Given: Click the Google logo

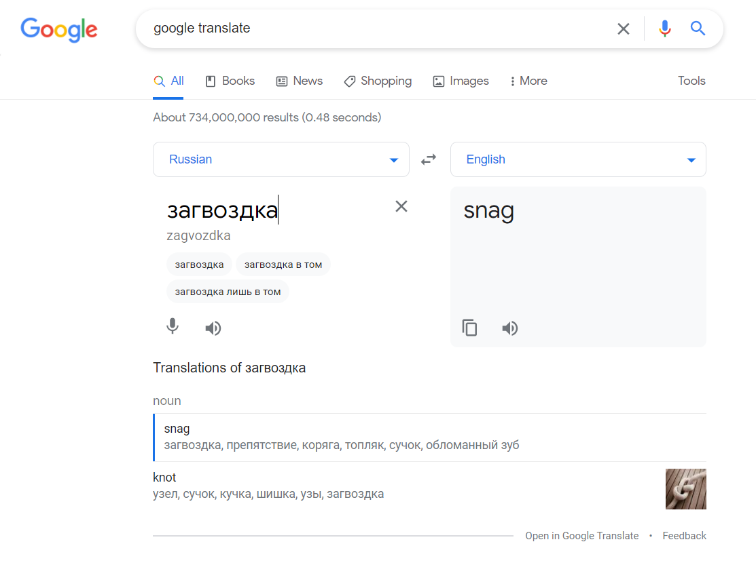Looking at the screenshot, I should (x=59, y=29).
